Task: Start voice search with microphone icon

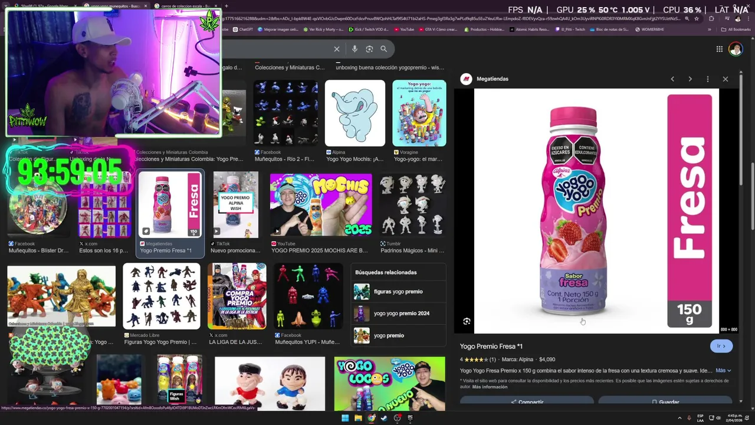Action: click(354, 49)
